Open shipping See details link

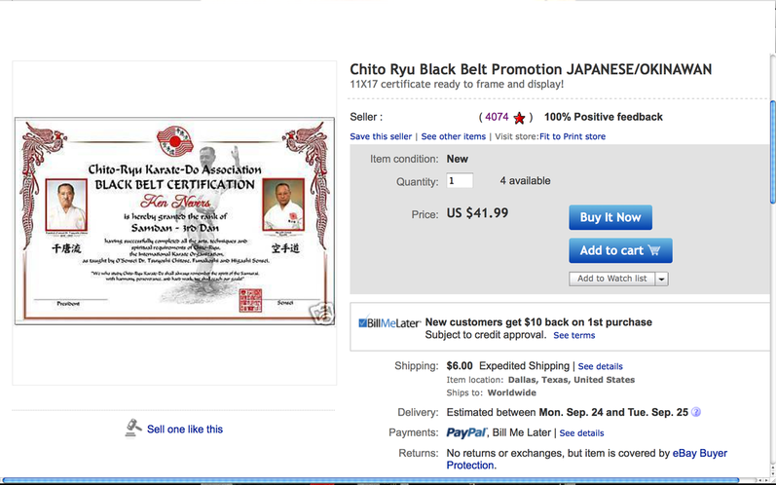pyautogui.click(x=601, y=367)
